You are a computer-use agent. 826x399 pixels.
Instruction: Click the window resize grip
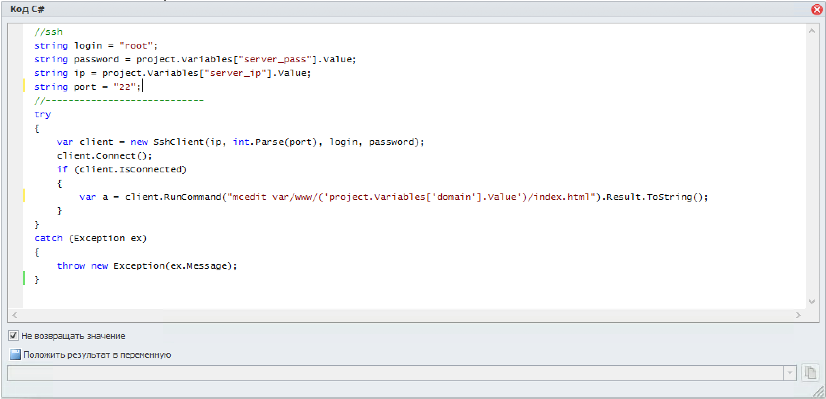819,391
